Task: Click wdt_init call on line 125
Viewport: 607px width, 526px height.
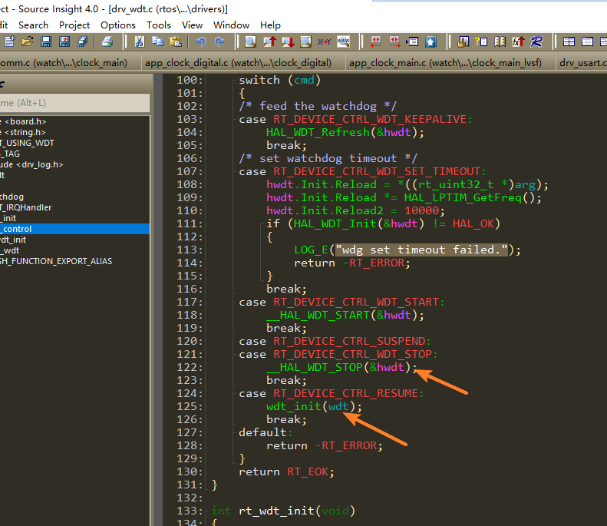Action: 293,406
